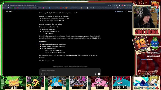The height and width of the screenshot is (90, 161).
Task: Select the JOJOLION Pokémon card
Action: [121, 83]
